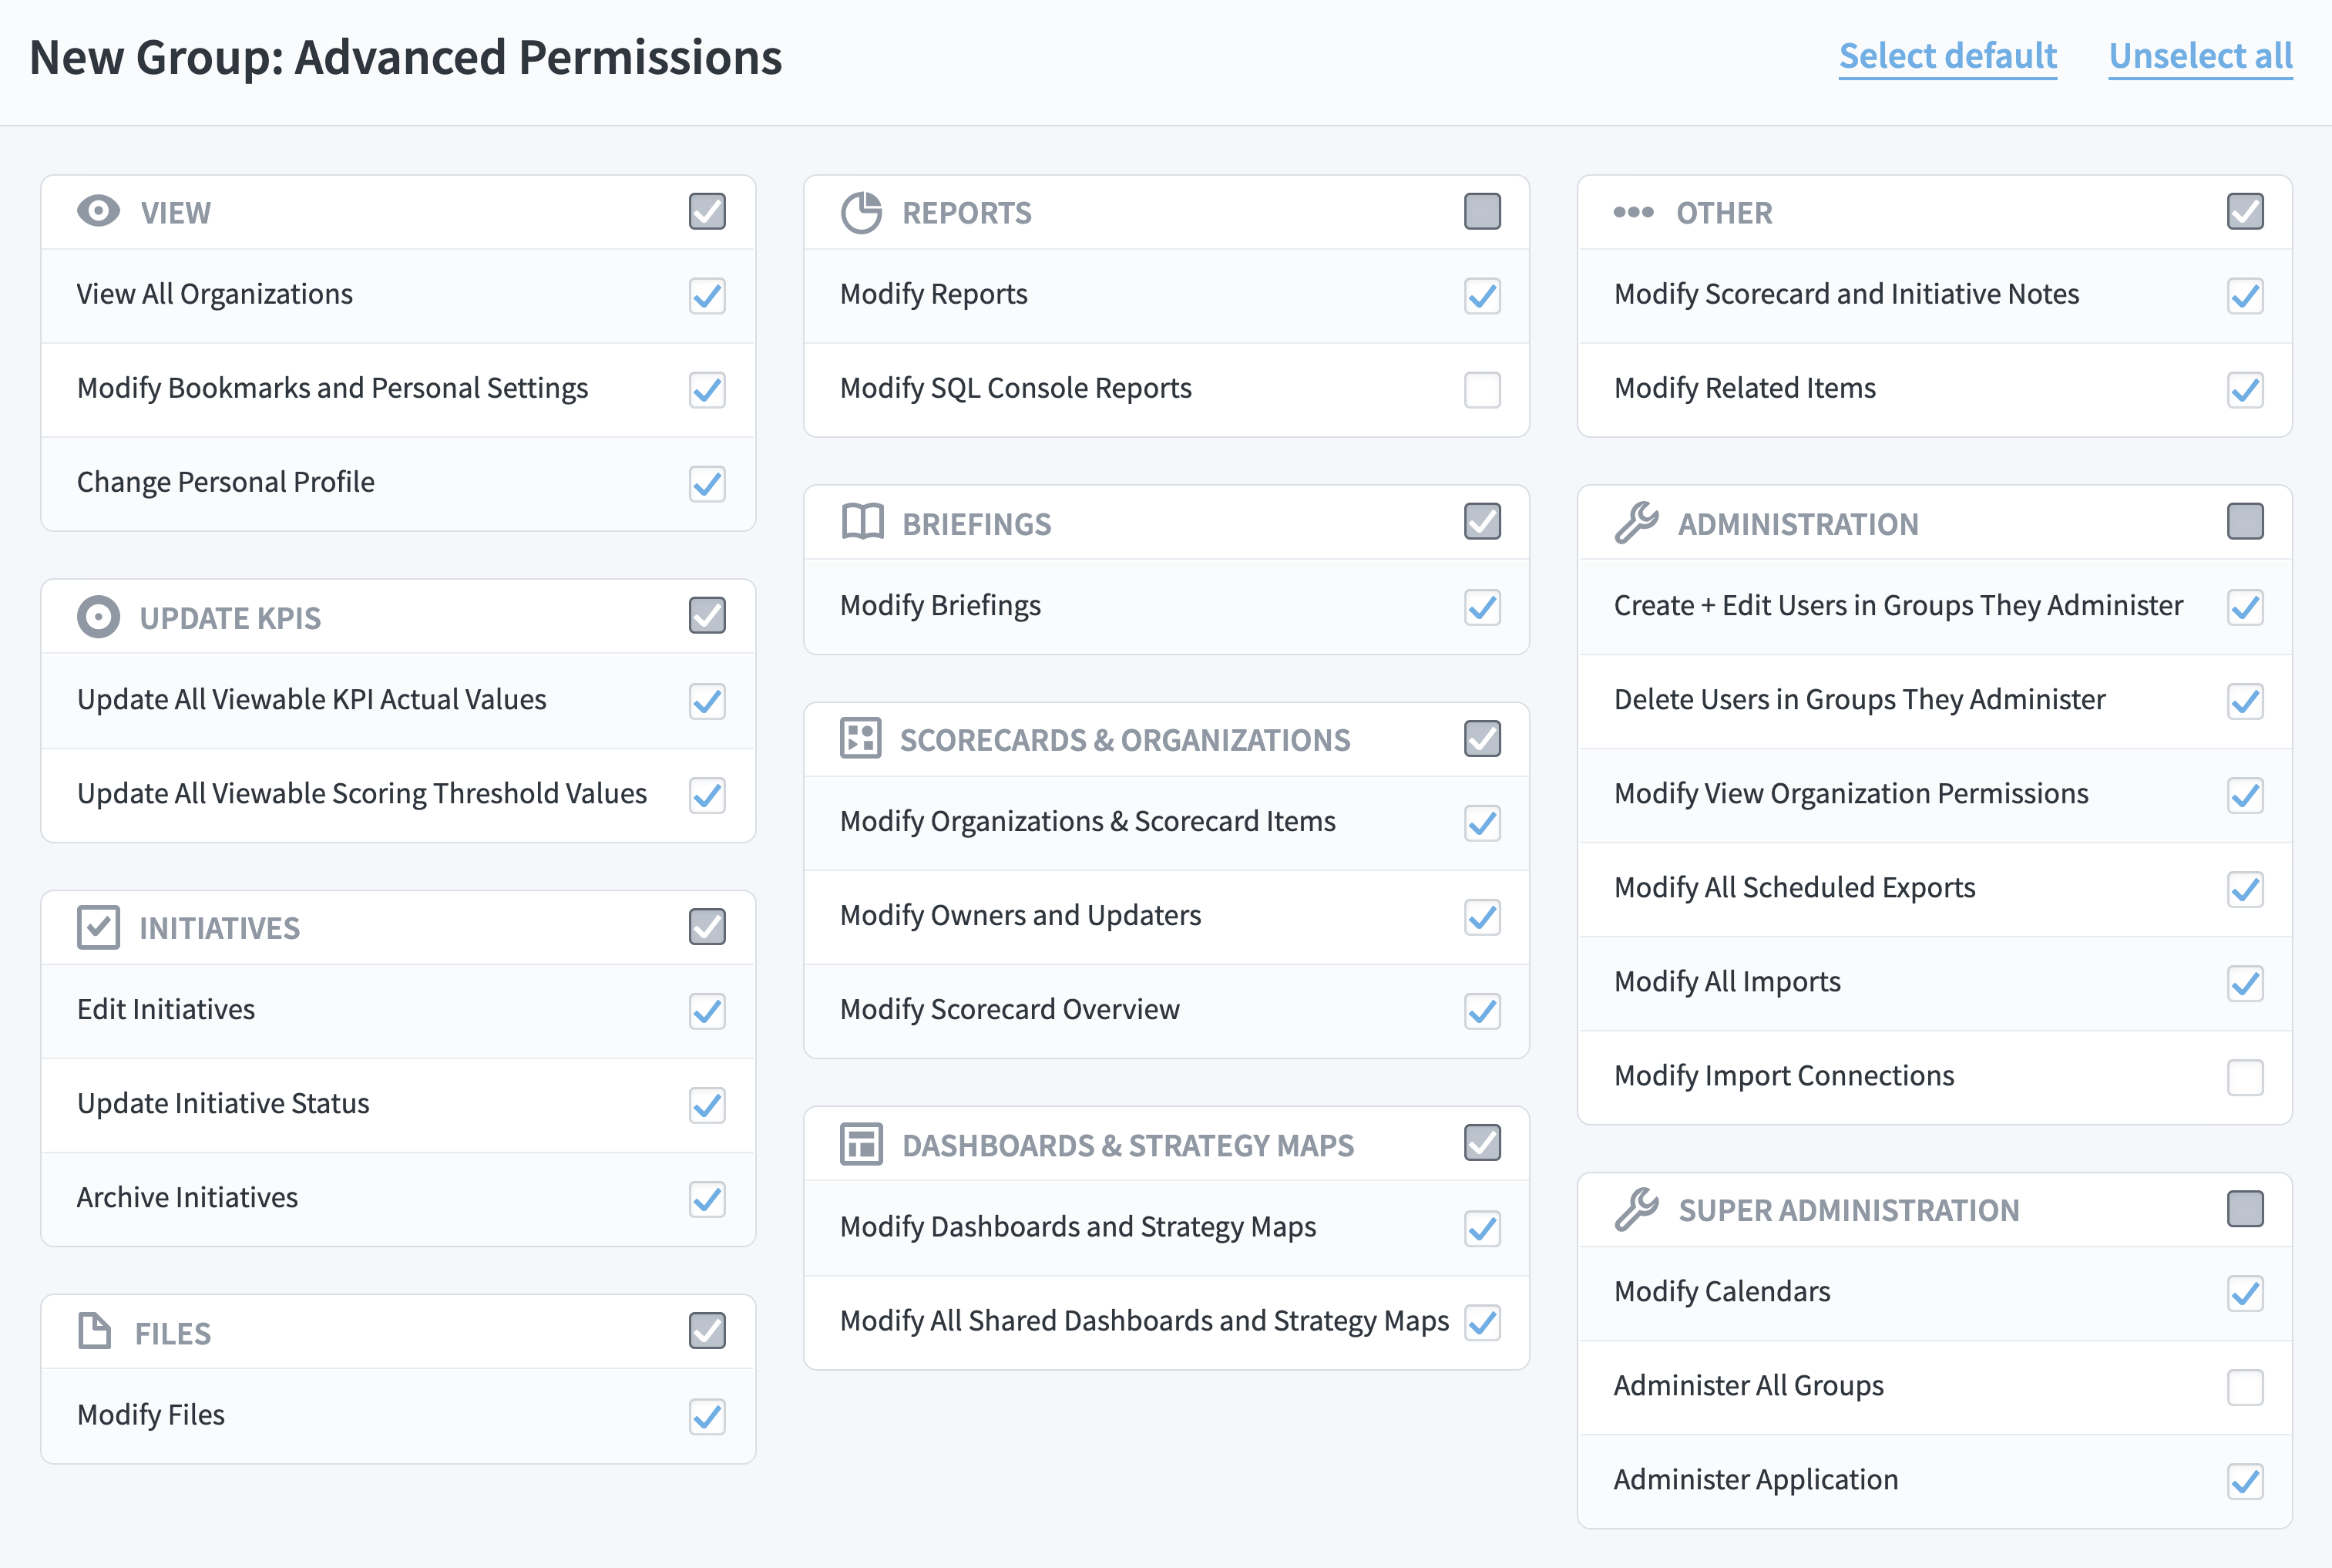Uncheck View All Organizations
Image resolution: width=2332 pixels, height=1568 pixels.
707,295
